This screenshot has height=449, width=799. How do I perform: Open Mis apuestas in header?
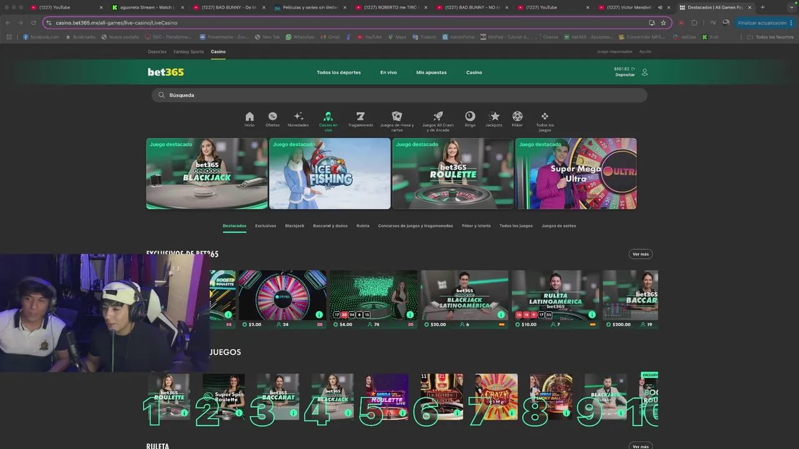pyautogui.click(x=431, y=72)
